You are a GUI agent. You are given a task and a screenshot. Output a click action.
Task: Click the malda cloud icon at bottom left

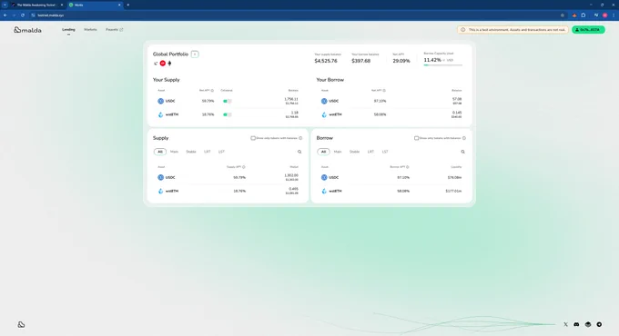click(x=21, y=324)
